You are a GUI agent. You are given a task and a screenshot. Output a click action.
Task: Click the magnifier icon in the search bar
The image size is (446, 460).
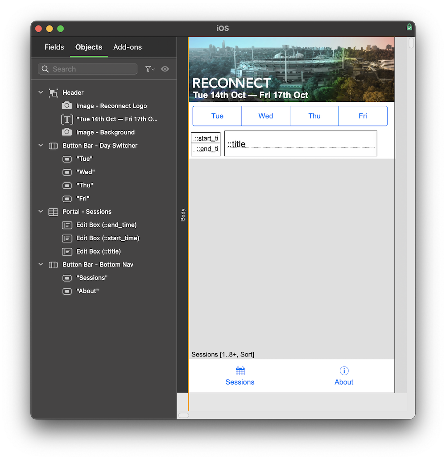(45, 69)
